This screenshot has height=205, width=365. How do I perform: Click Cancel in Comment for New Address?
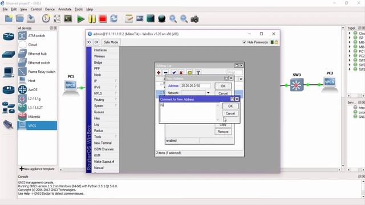pyautogui.click(x=230, y=113)
